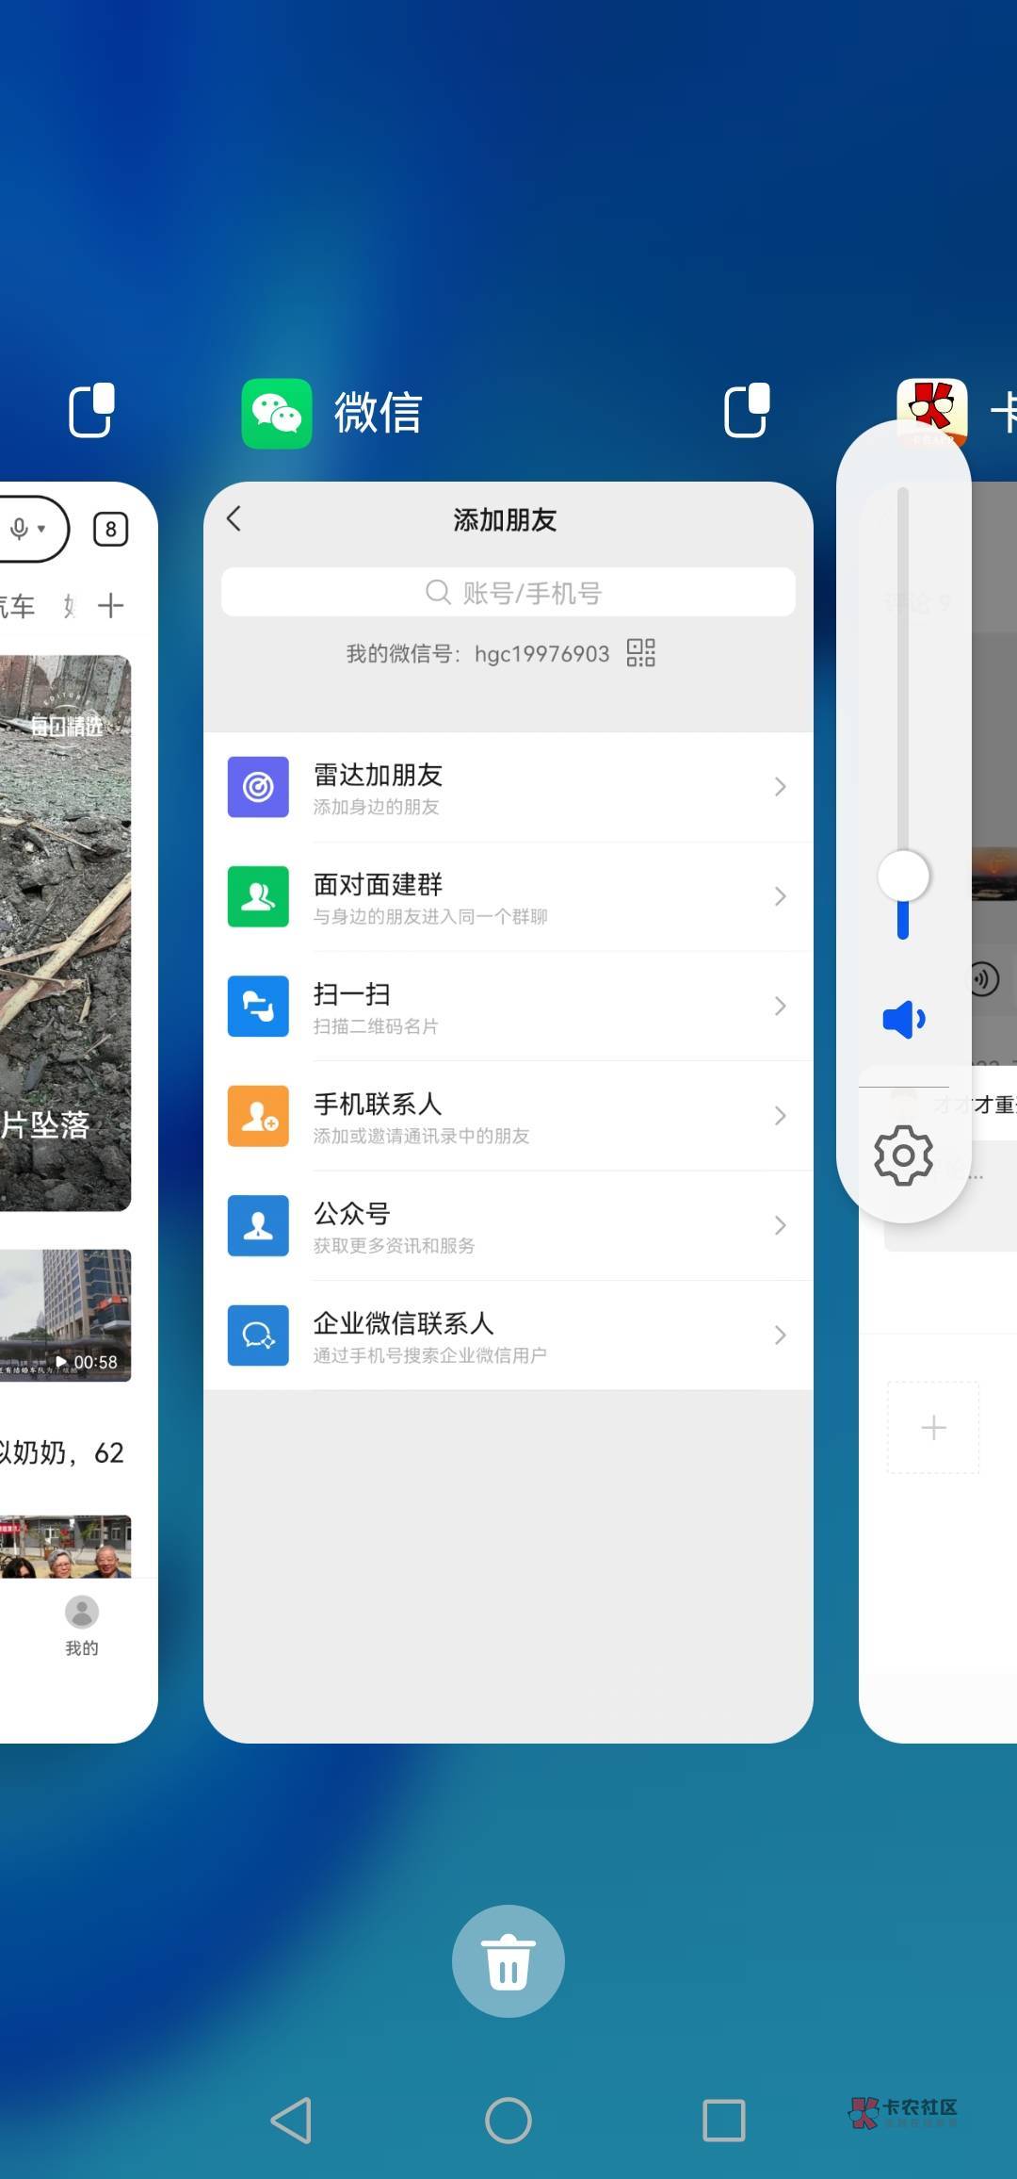1017x2179 pixels.
Task: Open volume settings gear icon
Action: tap(903, 1155)
